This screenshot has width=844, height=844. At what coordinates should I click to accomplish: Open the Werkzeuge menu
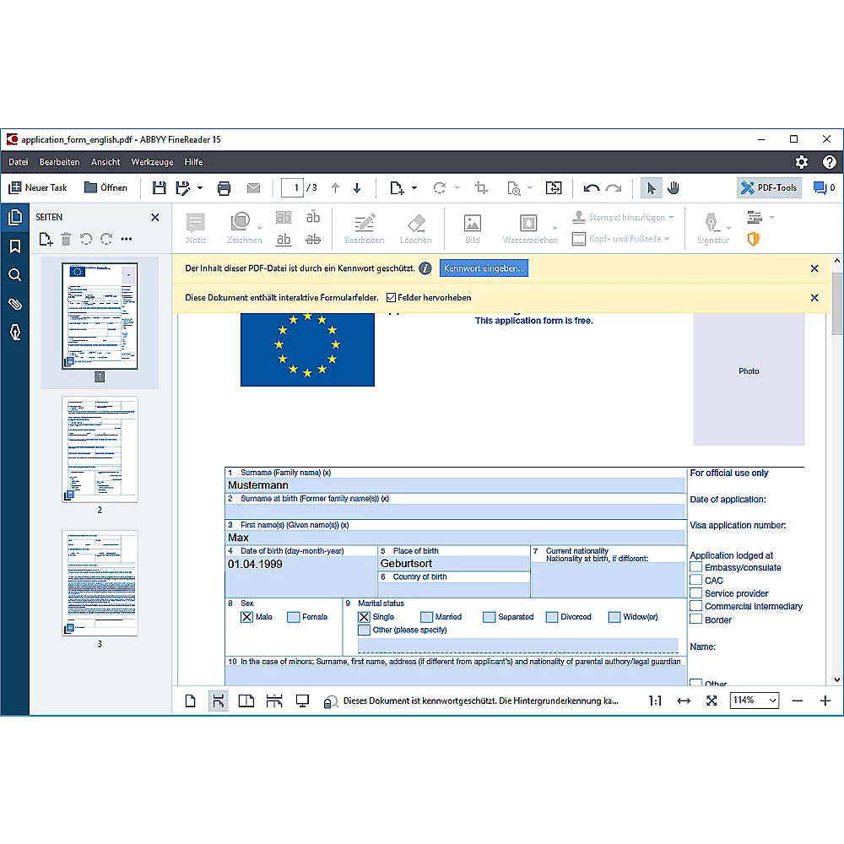coord(152,162)
